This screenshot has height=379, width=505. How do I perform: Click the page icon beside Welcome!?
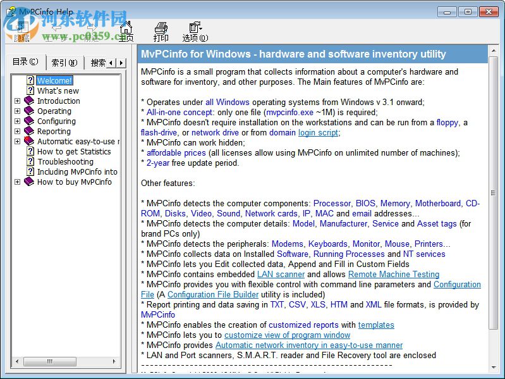[x=30, y=80]
